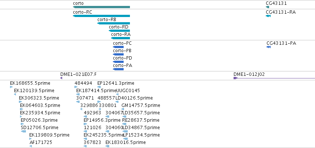Click the corto-RC transcript bar
The image size is (315, 148).
[x=101, y=16]
